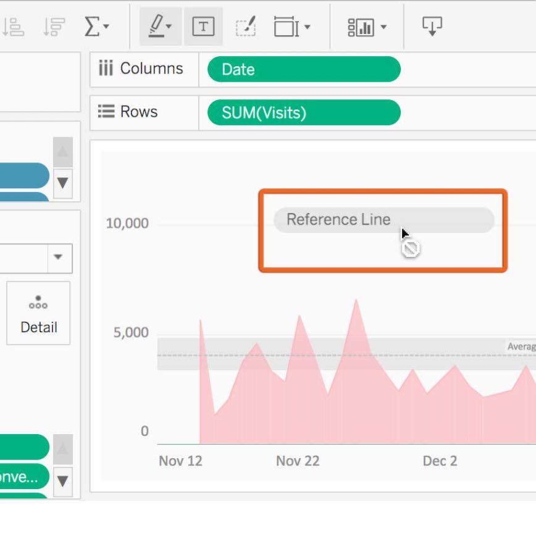The height and width of the screenshot is (536, 536).
Task: Open the Totals sigma menu
Action: pyautogui.click(x=96, y=27)
